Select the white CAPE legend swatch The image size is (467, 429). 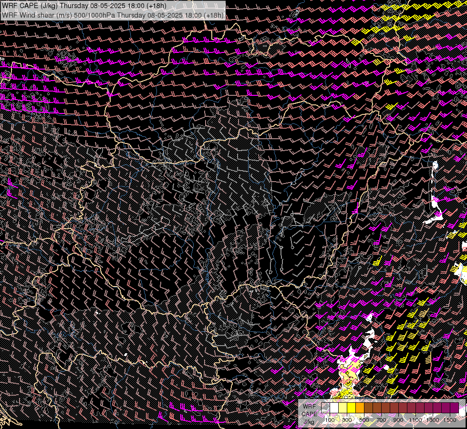pos(334,408)
